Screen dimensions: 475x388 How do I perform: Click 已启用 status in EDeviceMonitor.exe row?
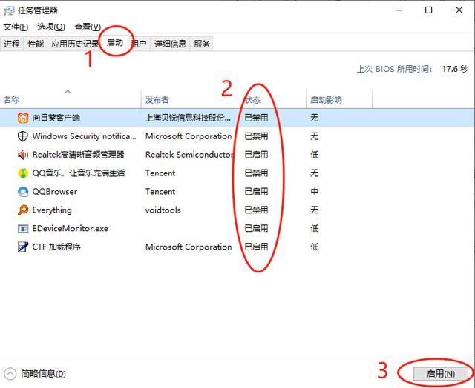click(256, 229)
